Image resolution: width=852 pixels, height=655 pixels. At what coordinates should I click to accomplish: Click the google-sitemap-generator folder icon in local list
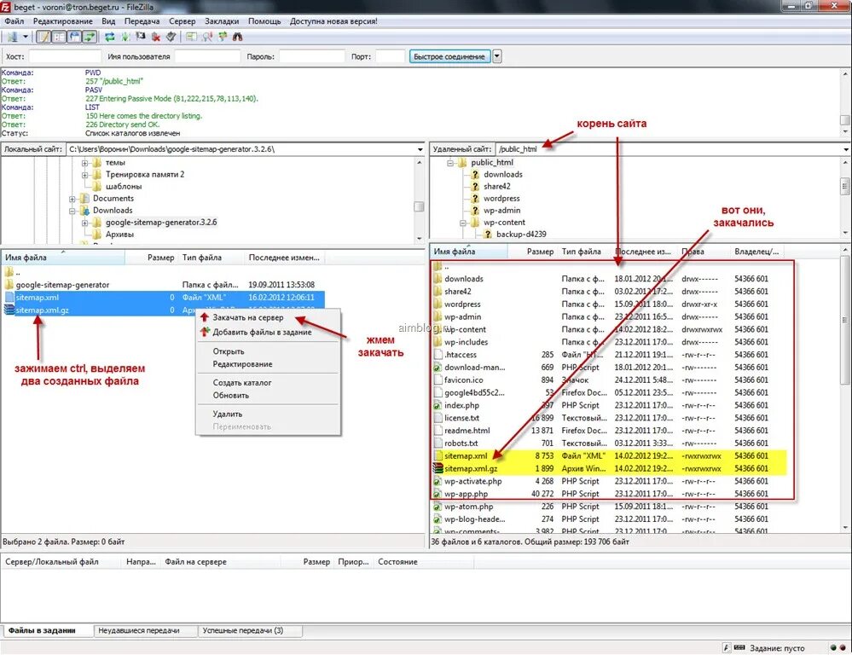9,285
